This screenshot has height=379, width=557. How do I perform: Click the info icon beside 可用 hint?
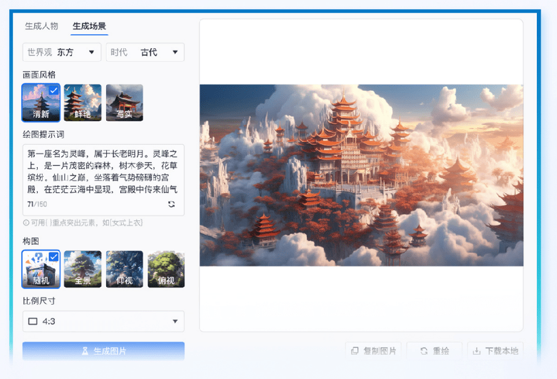pos(26,223)
